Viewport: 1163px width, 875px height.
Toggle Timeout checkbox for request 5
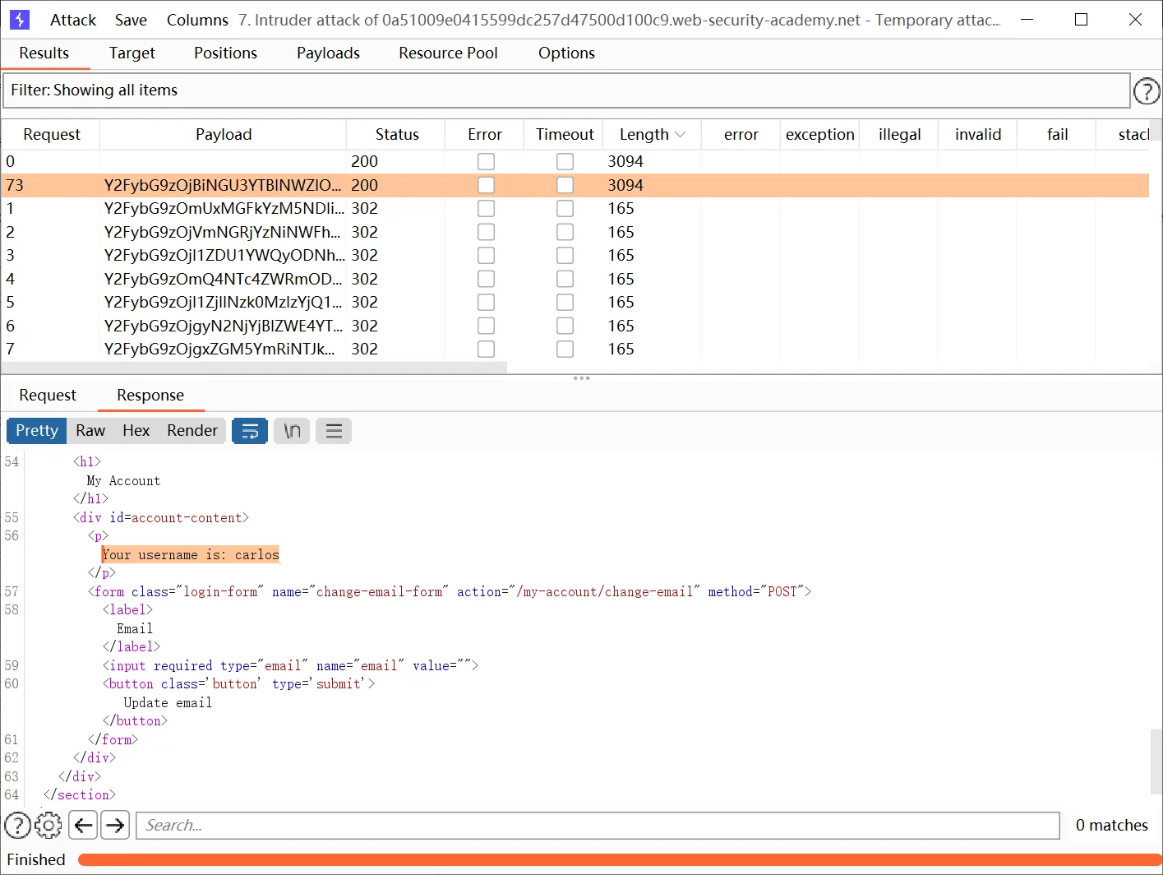(x=565, y=303)
